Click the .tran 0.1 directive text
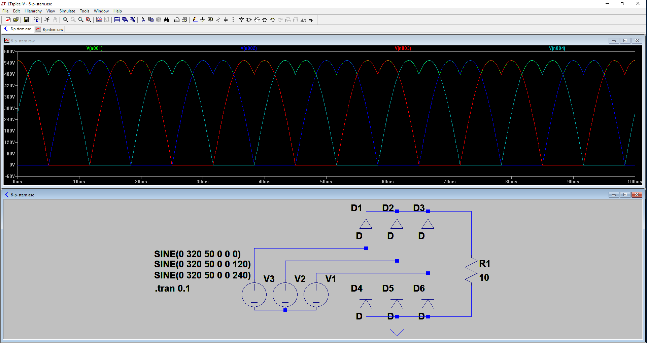The image size is (647, 343). tap(172, 289)
